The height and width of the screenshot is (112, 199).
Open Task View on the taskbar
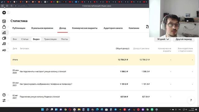tap(52, 110)
